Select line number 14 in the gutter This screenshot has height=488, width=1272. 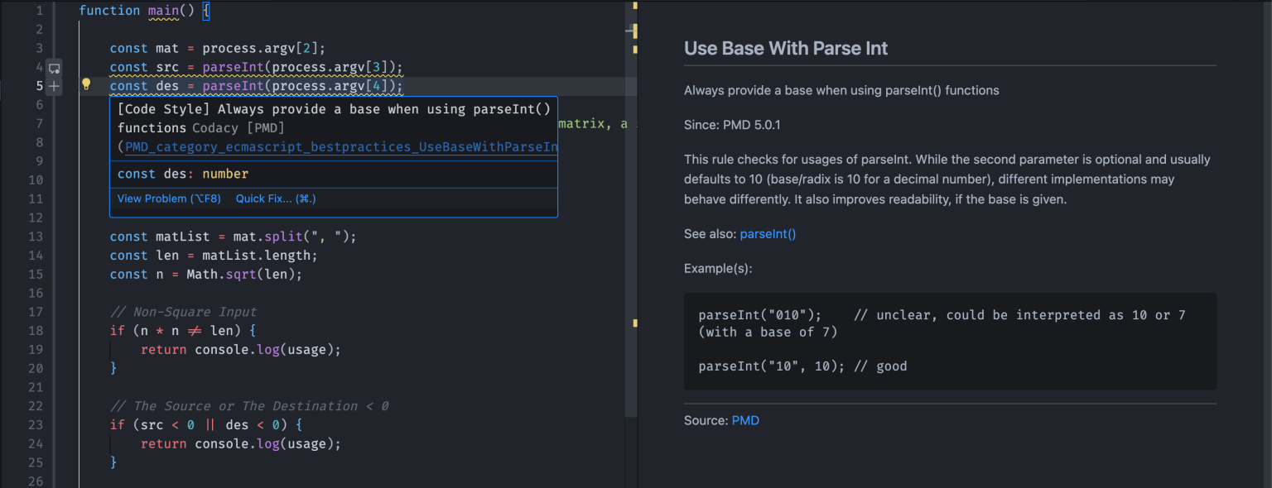[x=36, y=255]
